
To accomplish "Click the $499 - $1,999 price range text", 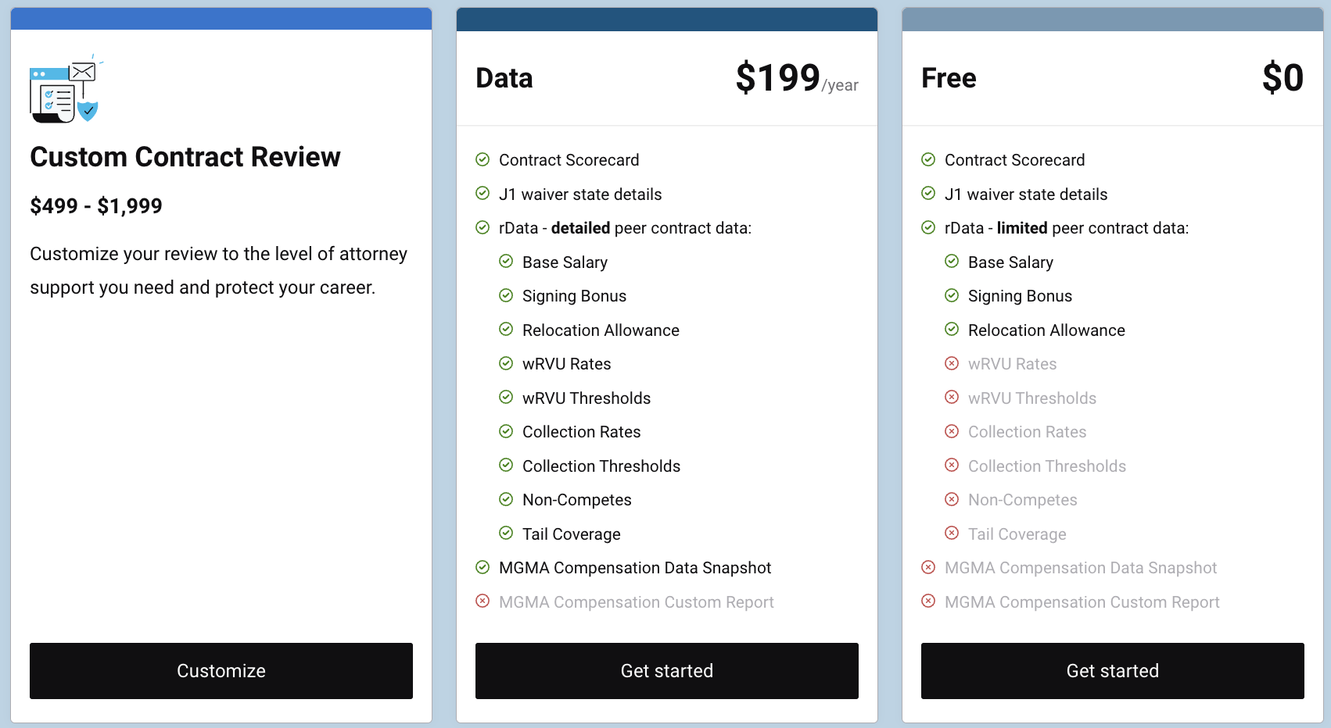I will (x=96, y=206).
